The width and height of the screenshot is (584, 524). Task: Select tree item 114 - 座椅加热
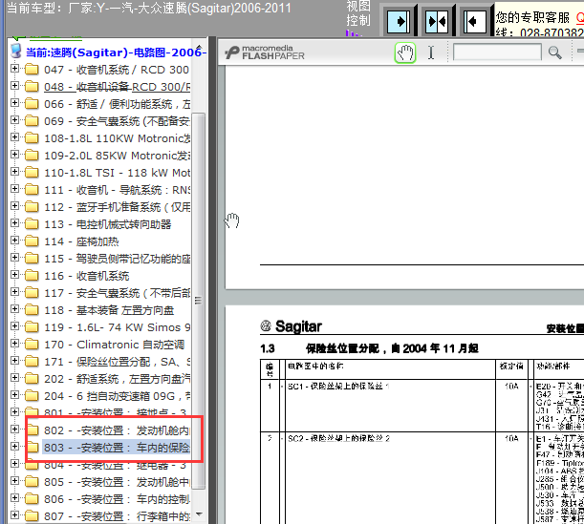81,241
